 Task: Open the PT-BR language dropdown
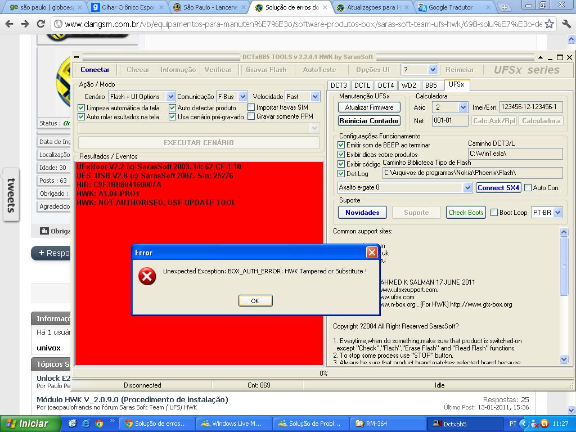point(557,213)
